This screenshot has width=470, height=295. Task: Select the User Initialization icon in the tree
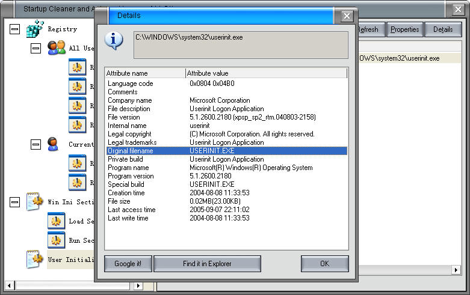coord(36,260)
